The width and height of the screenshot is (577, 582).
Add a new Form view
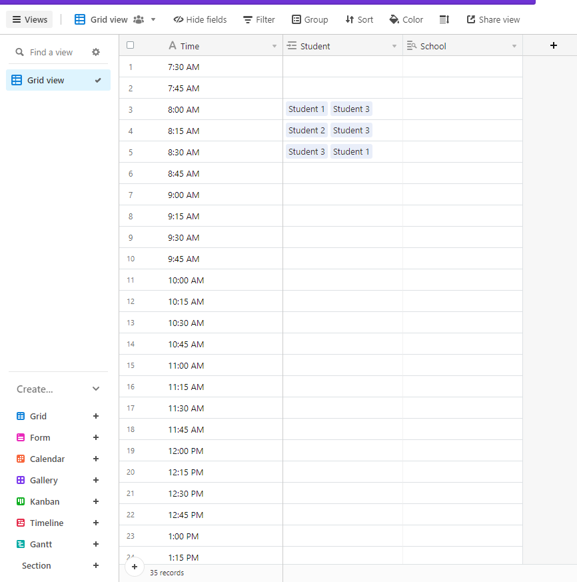[x=96, y=437]
